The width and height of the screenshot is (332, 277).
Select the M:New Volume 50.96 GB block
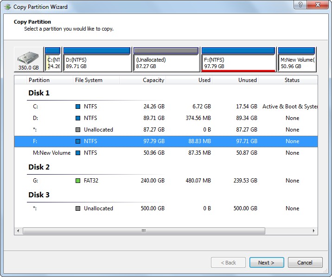click(297, 59)
